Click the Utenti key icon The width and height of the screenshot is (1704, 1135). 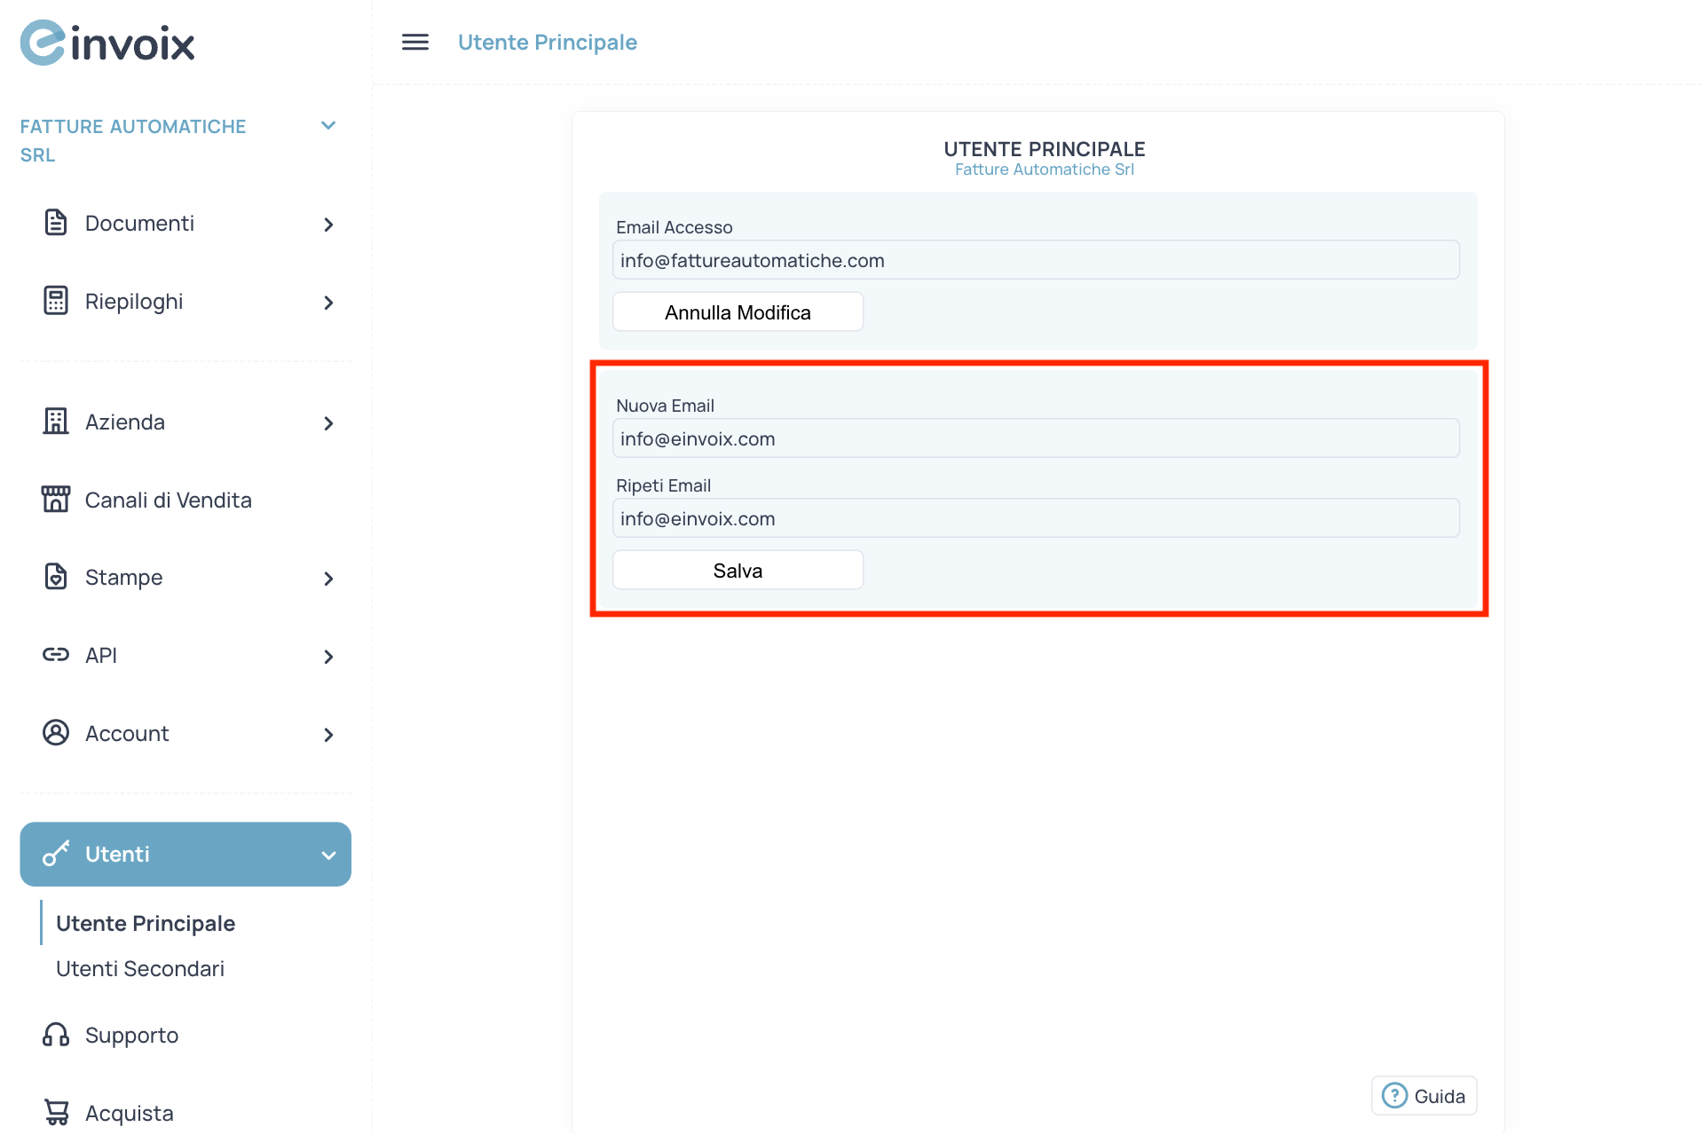[x=56, y=854]
